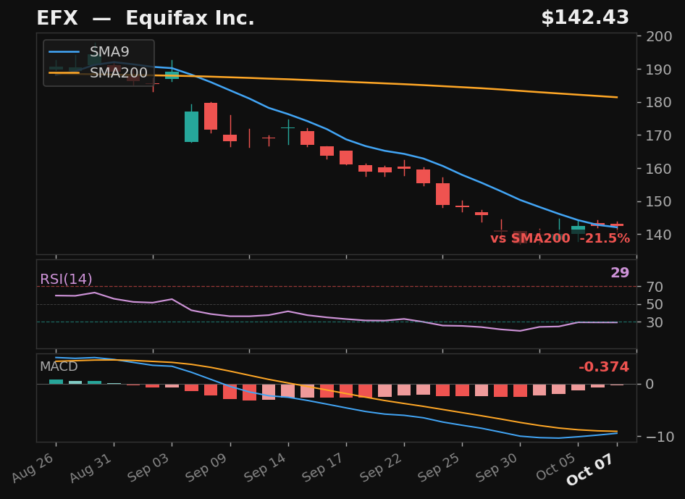
Task: Click the MACD panel label
Action: 59,366
